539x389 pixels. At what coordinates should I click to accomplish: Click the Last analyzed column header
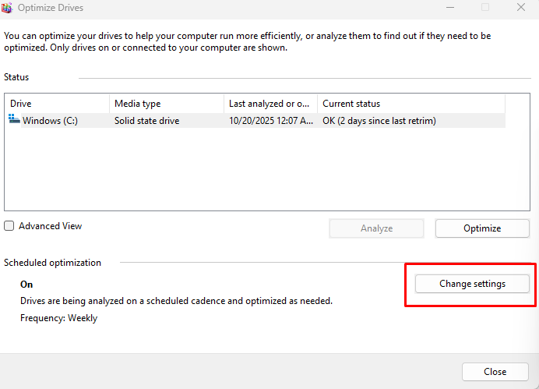(270, 104)
